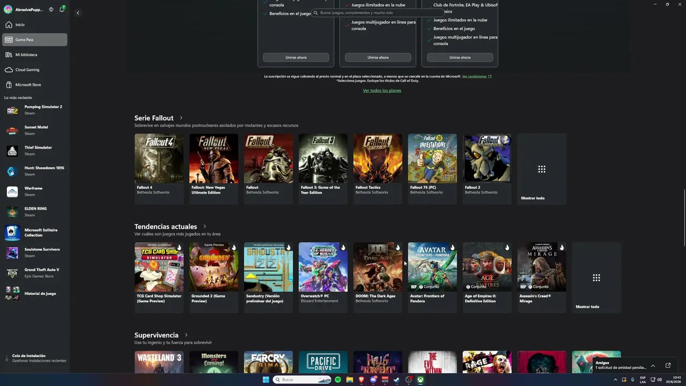This screenshot has height=386, width=686.
Task: Open Cloud Gaming section
Action: coord(35,70)
